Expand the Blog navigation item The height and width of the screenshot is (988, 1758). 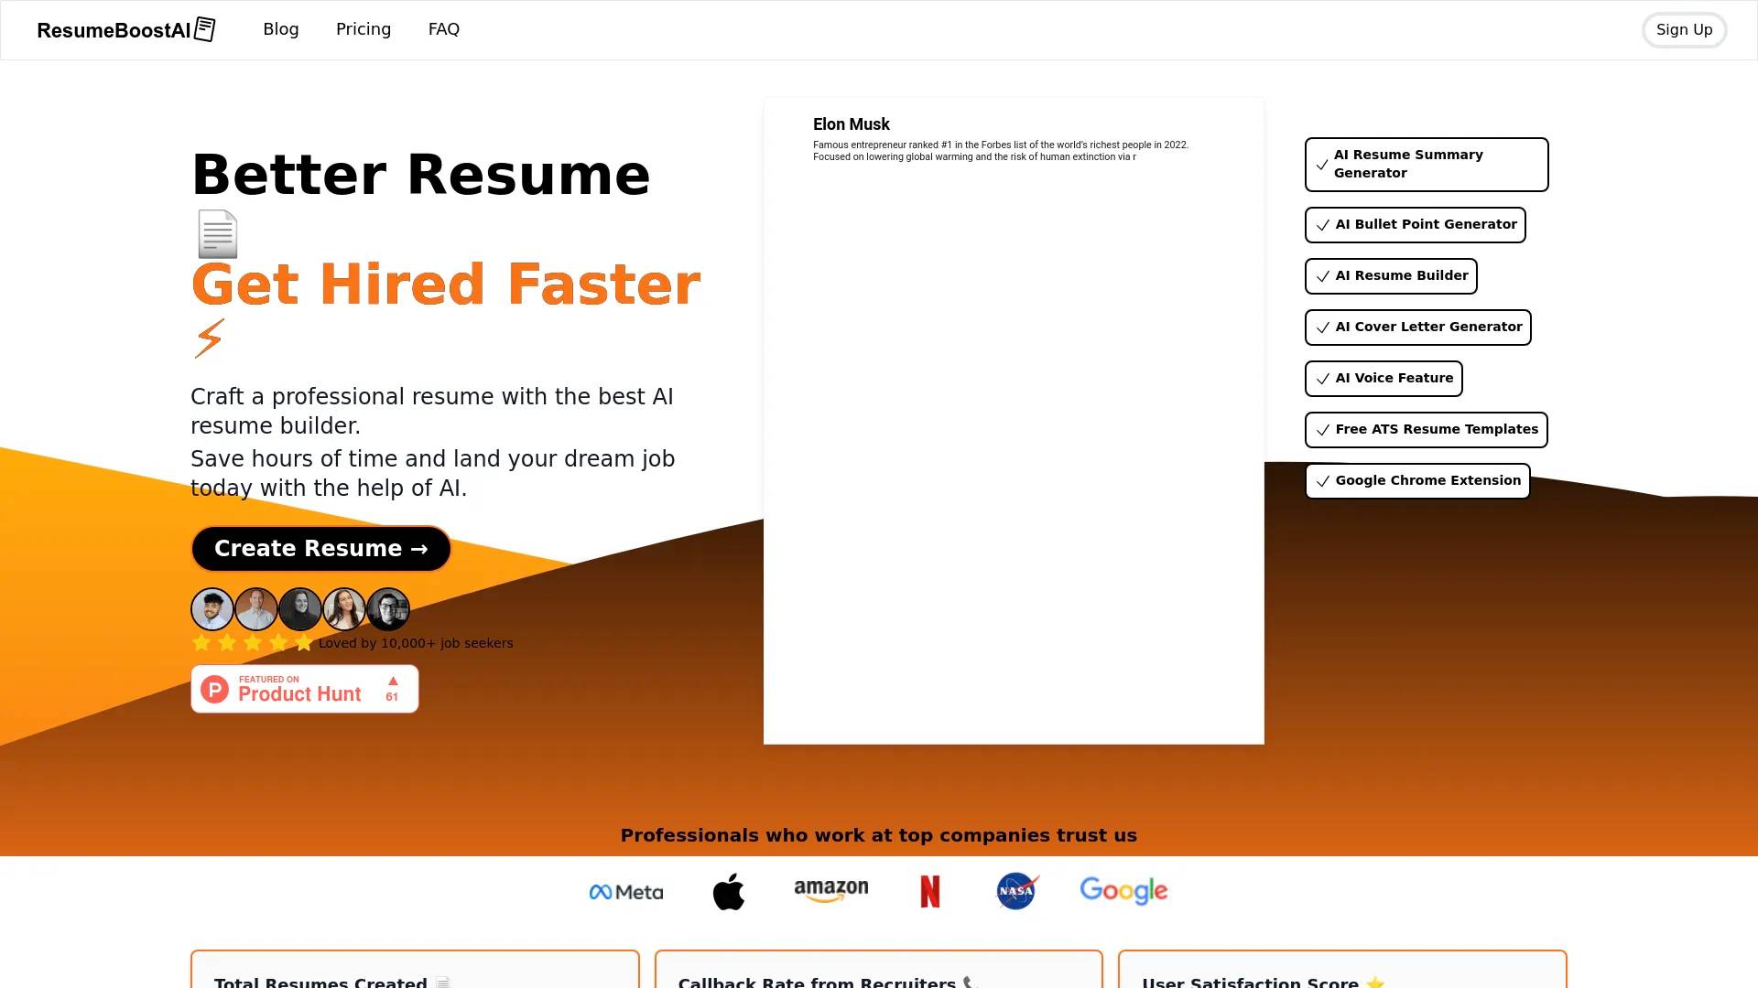pyautogui.click(x=280, y=29)
